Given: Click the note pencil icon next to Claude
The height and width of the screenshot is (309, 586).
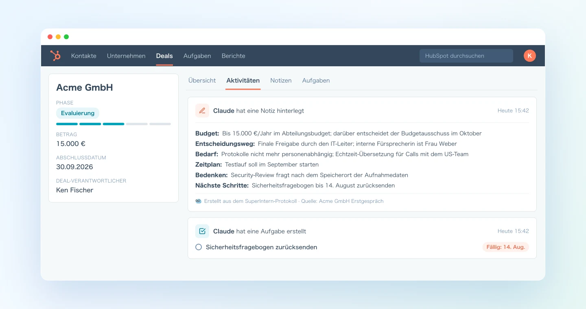Looking at the screenshot, I should click(202, 111).
